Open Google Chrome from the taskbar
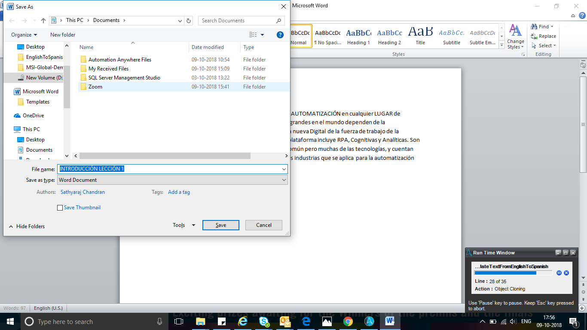The width and height of the screenshot is (587, 330). click(348, 321)
